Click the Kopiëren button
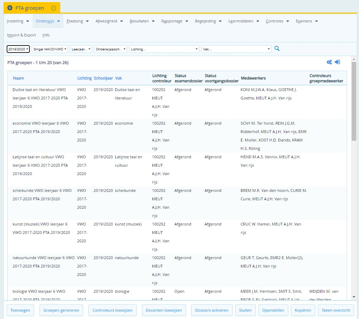Viewport: 359px width, 319px height. tap(303, 310)
